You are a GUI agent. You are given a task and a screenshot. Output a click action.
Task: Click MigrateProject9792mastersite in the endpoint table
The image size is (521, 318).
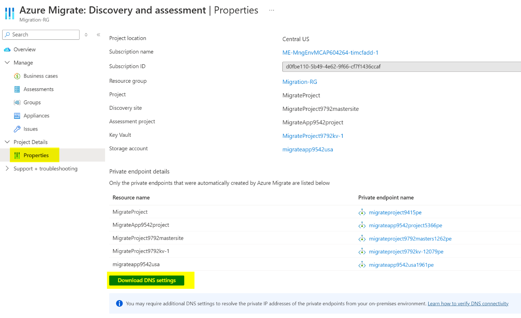tap(148, 238)
